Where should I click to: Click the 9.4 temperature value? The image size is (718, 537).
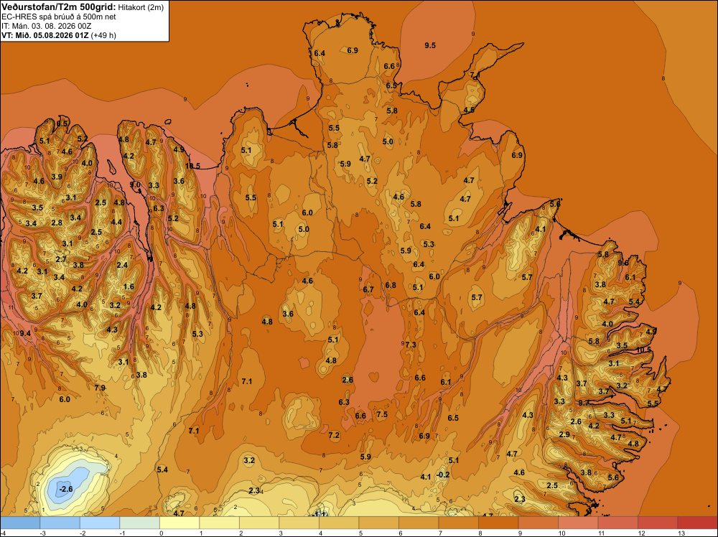point(25,333)
